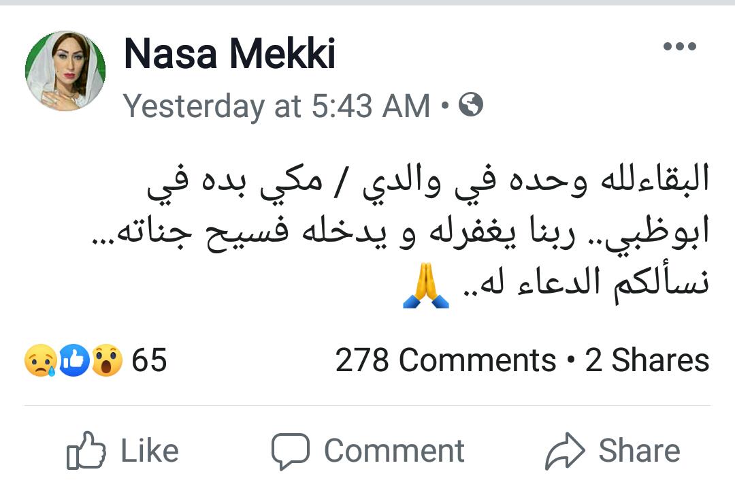Click the speech bubble Comment icon
Image resolution: width=735 pixels, height=491 pixels.
coord(290,451)
